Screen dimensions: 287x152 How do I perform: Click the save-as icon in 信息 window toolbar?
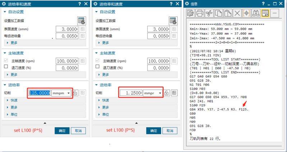(190, 13)
